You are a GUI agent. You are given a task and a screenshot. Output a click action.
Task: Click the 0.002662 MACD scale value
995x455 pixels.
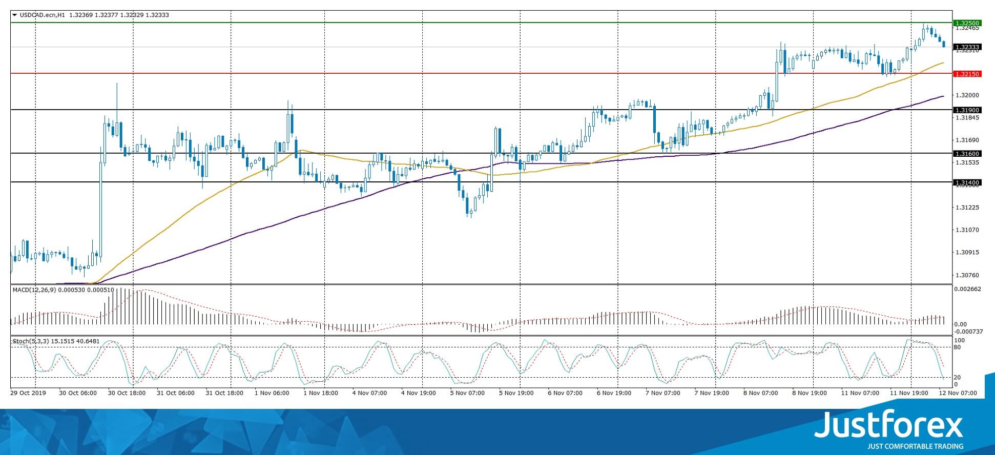pos(968,289)
